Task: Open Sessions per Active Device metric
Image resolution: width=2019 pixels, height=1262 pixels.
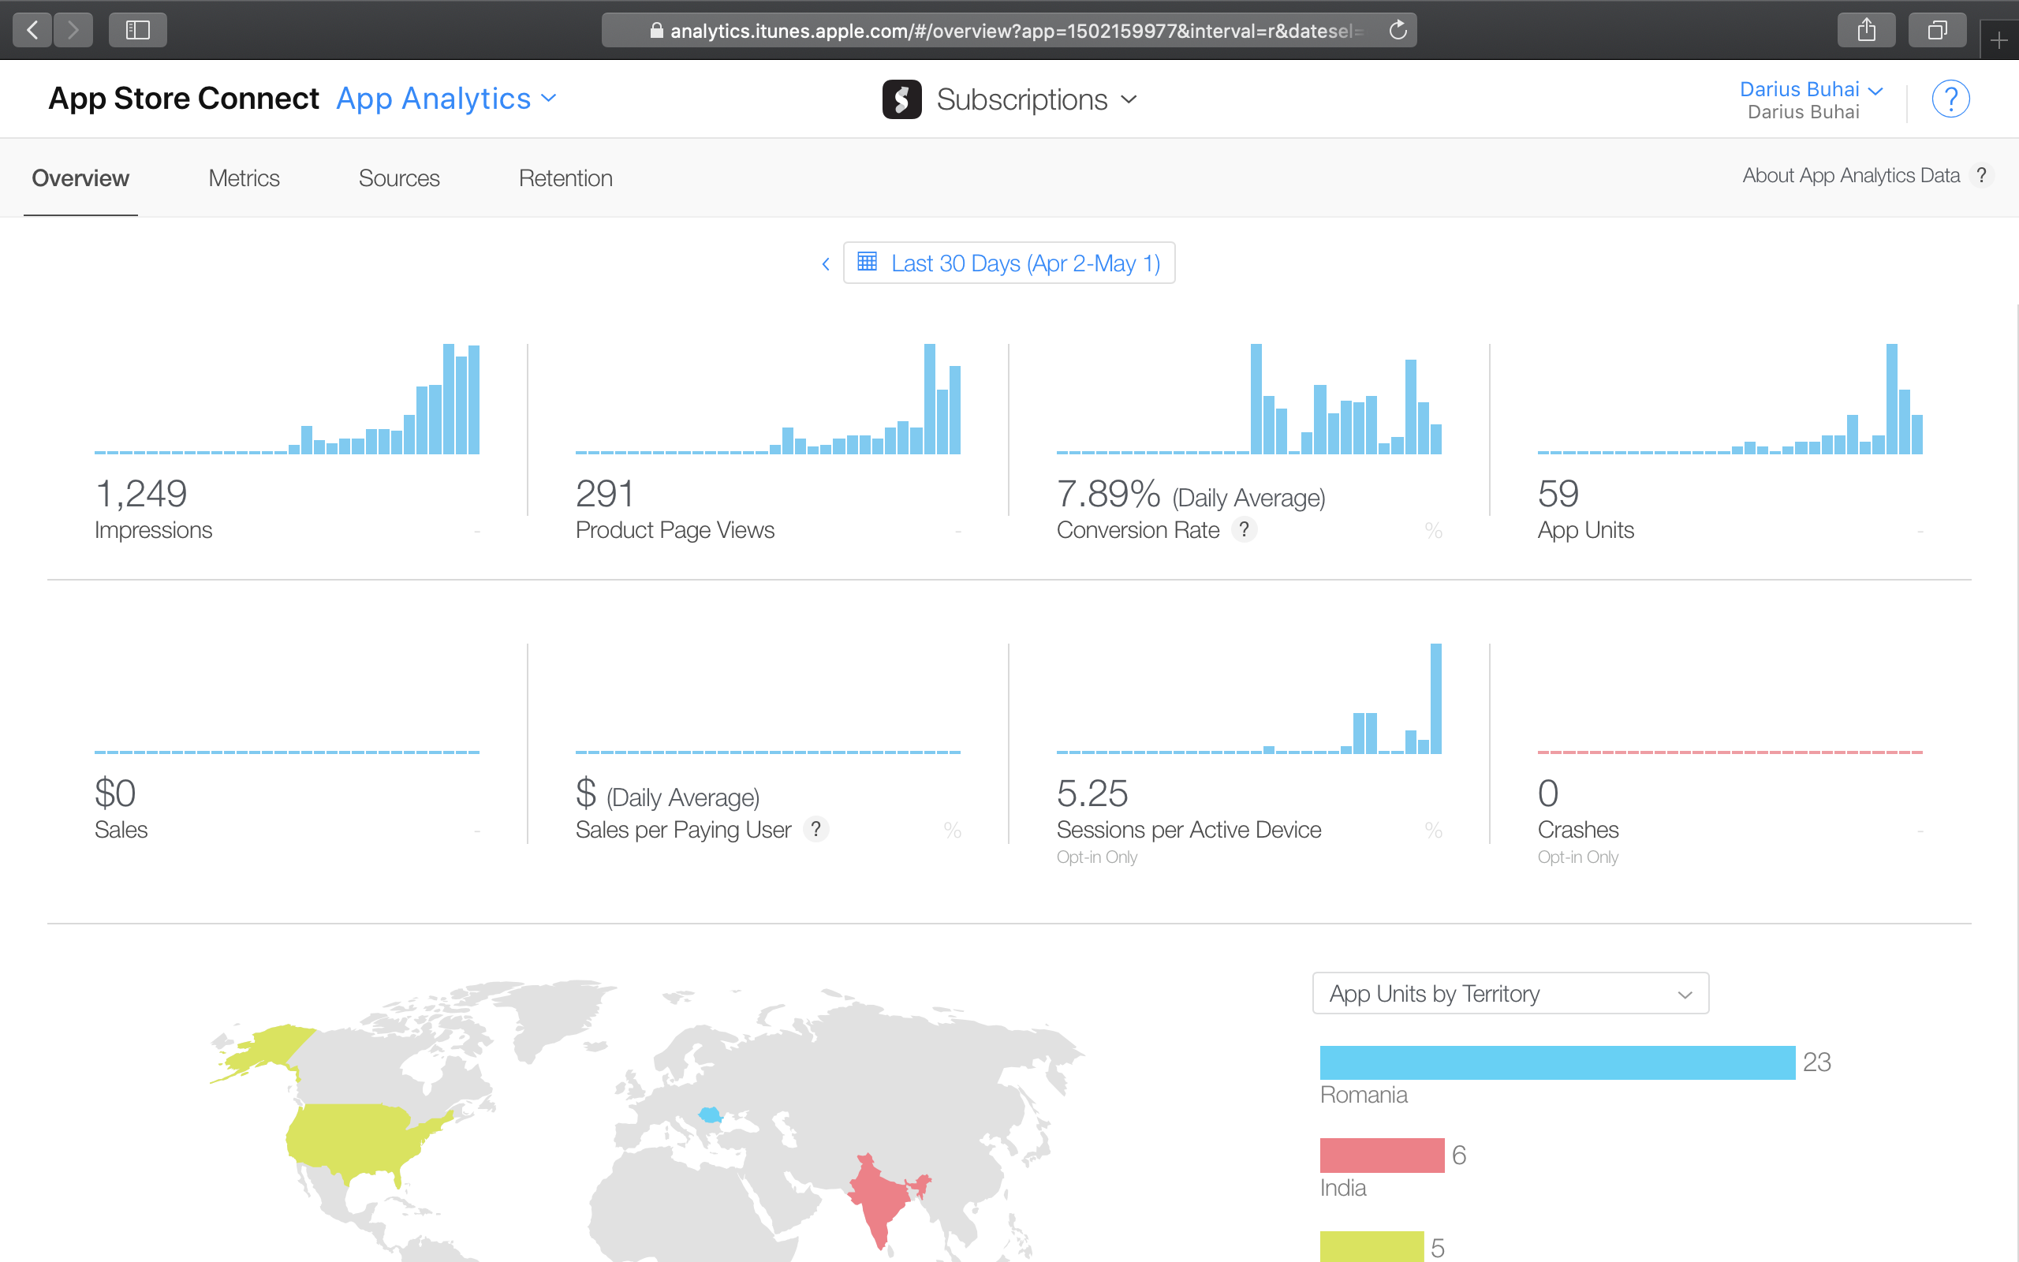Action: pos(1189,830)
